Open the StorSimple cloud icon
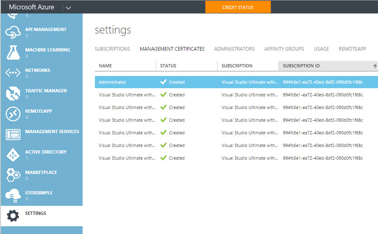 coord(13,196)
